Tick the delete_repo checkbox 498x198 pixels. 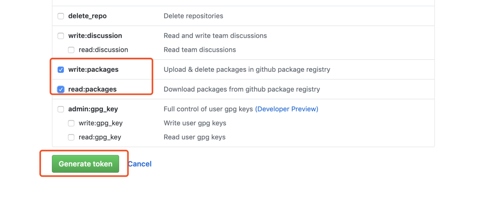coord(61,16)
